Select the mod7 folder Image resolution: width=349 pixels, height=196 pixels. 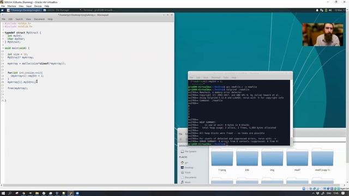297,160
